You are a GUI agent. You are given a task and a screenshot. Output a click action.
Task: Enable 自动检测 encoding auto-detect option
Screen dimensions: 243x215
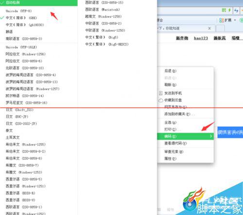click(x=39, y=3)
